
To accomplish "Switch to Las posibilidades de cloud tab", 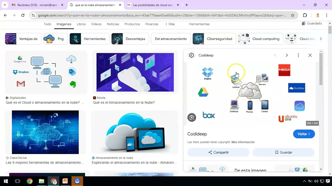I will (x=153, y=5).
